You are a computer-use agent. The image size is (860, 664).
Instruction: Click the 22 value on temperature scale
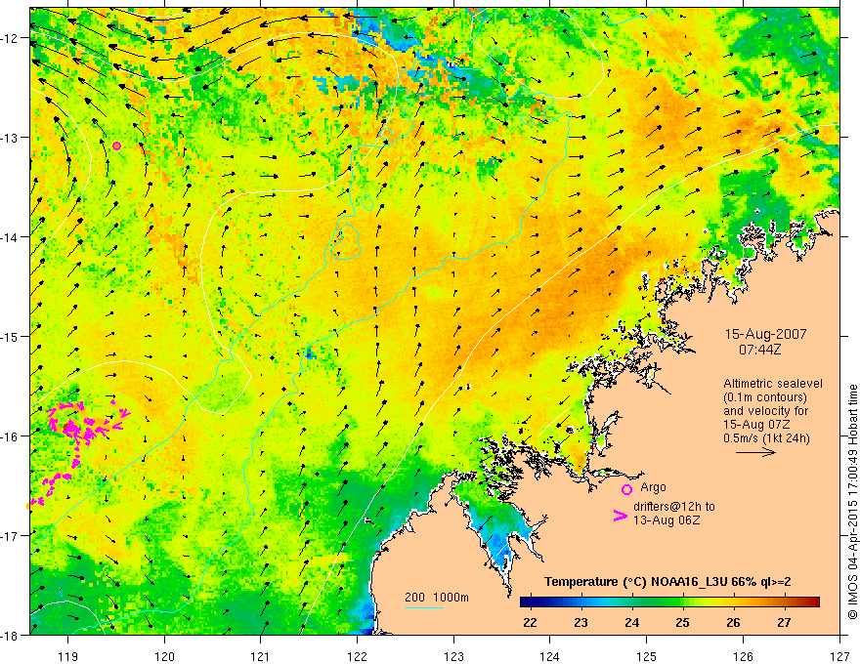530,622
